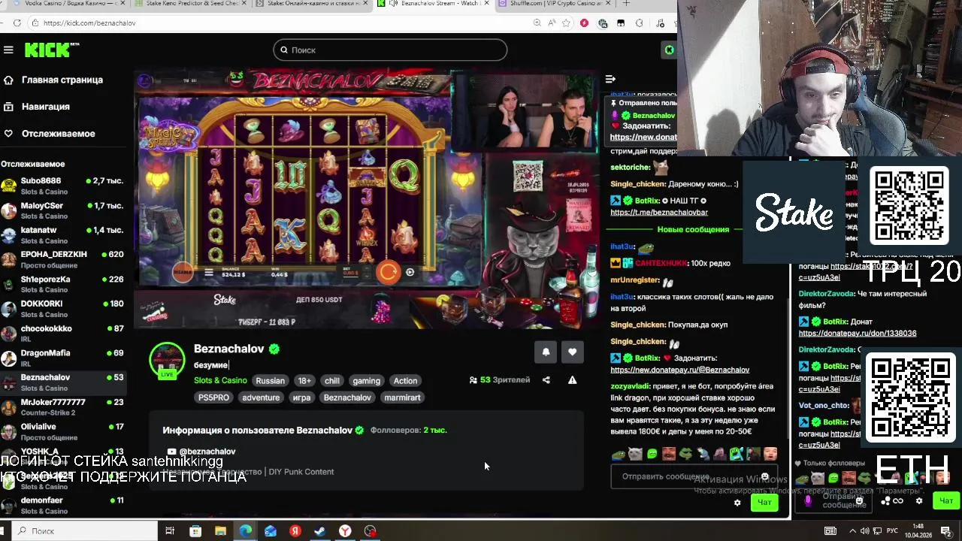Click the green Чат button in overlay chat
This screenshot has height=541, width=962.
(946, 500)
